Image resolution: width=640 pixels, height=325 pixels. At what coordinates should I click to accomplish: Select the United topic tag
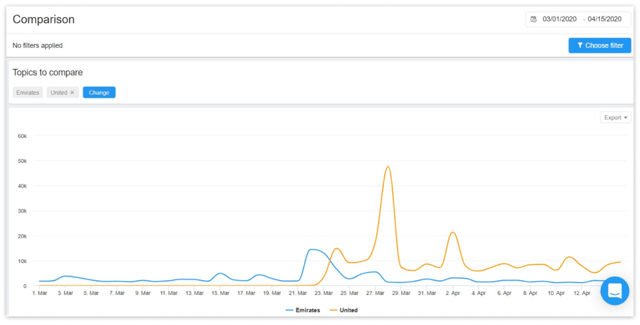pyautogui.click(x=58, y=92)
